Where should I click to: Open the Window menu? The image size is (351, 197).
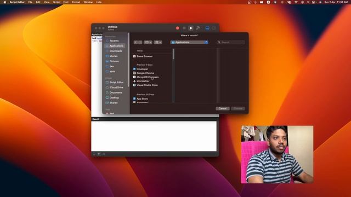pos(88,2)
